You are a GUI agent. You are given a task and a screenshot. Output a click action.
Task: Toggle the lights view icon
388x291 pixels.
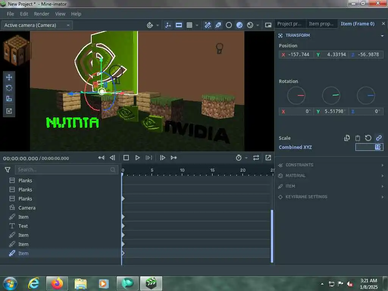218,25
